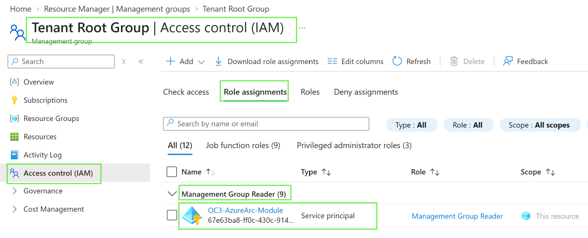Select the Role assignments tab
Screen dimensions: 588x238
pos(255,92)
